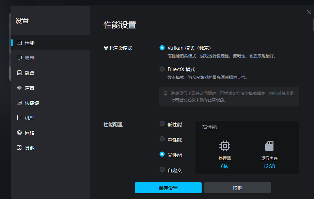Click the 性能配置 label

tap(113, 125)
